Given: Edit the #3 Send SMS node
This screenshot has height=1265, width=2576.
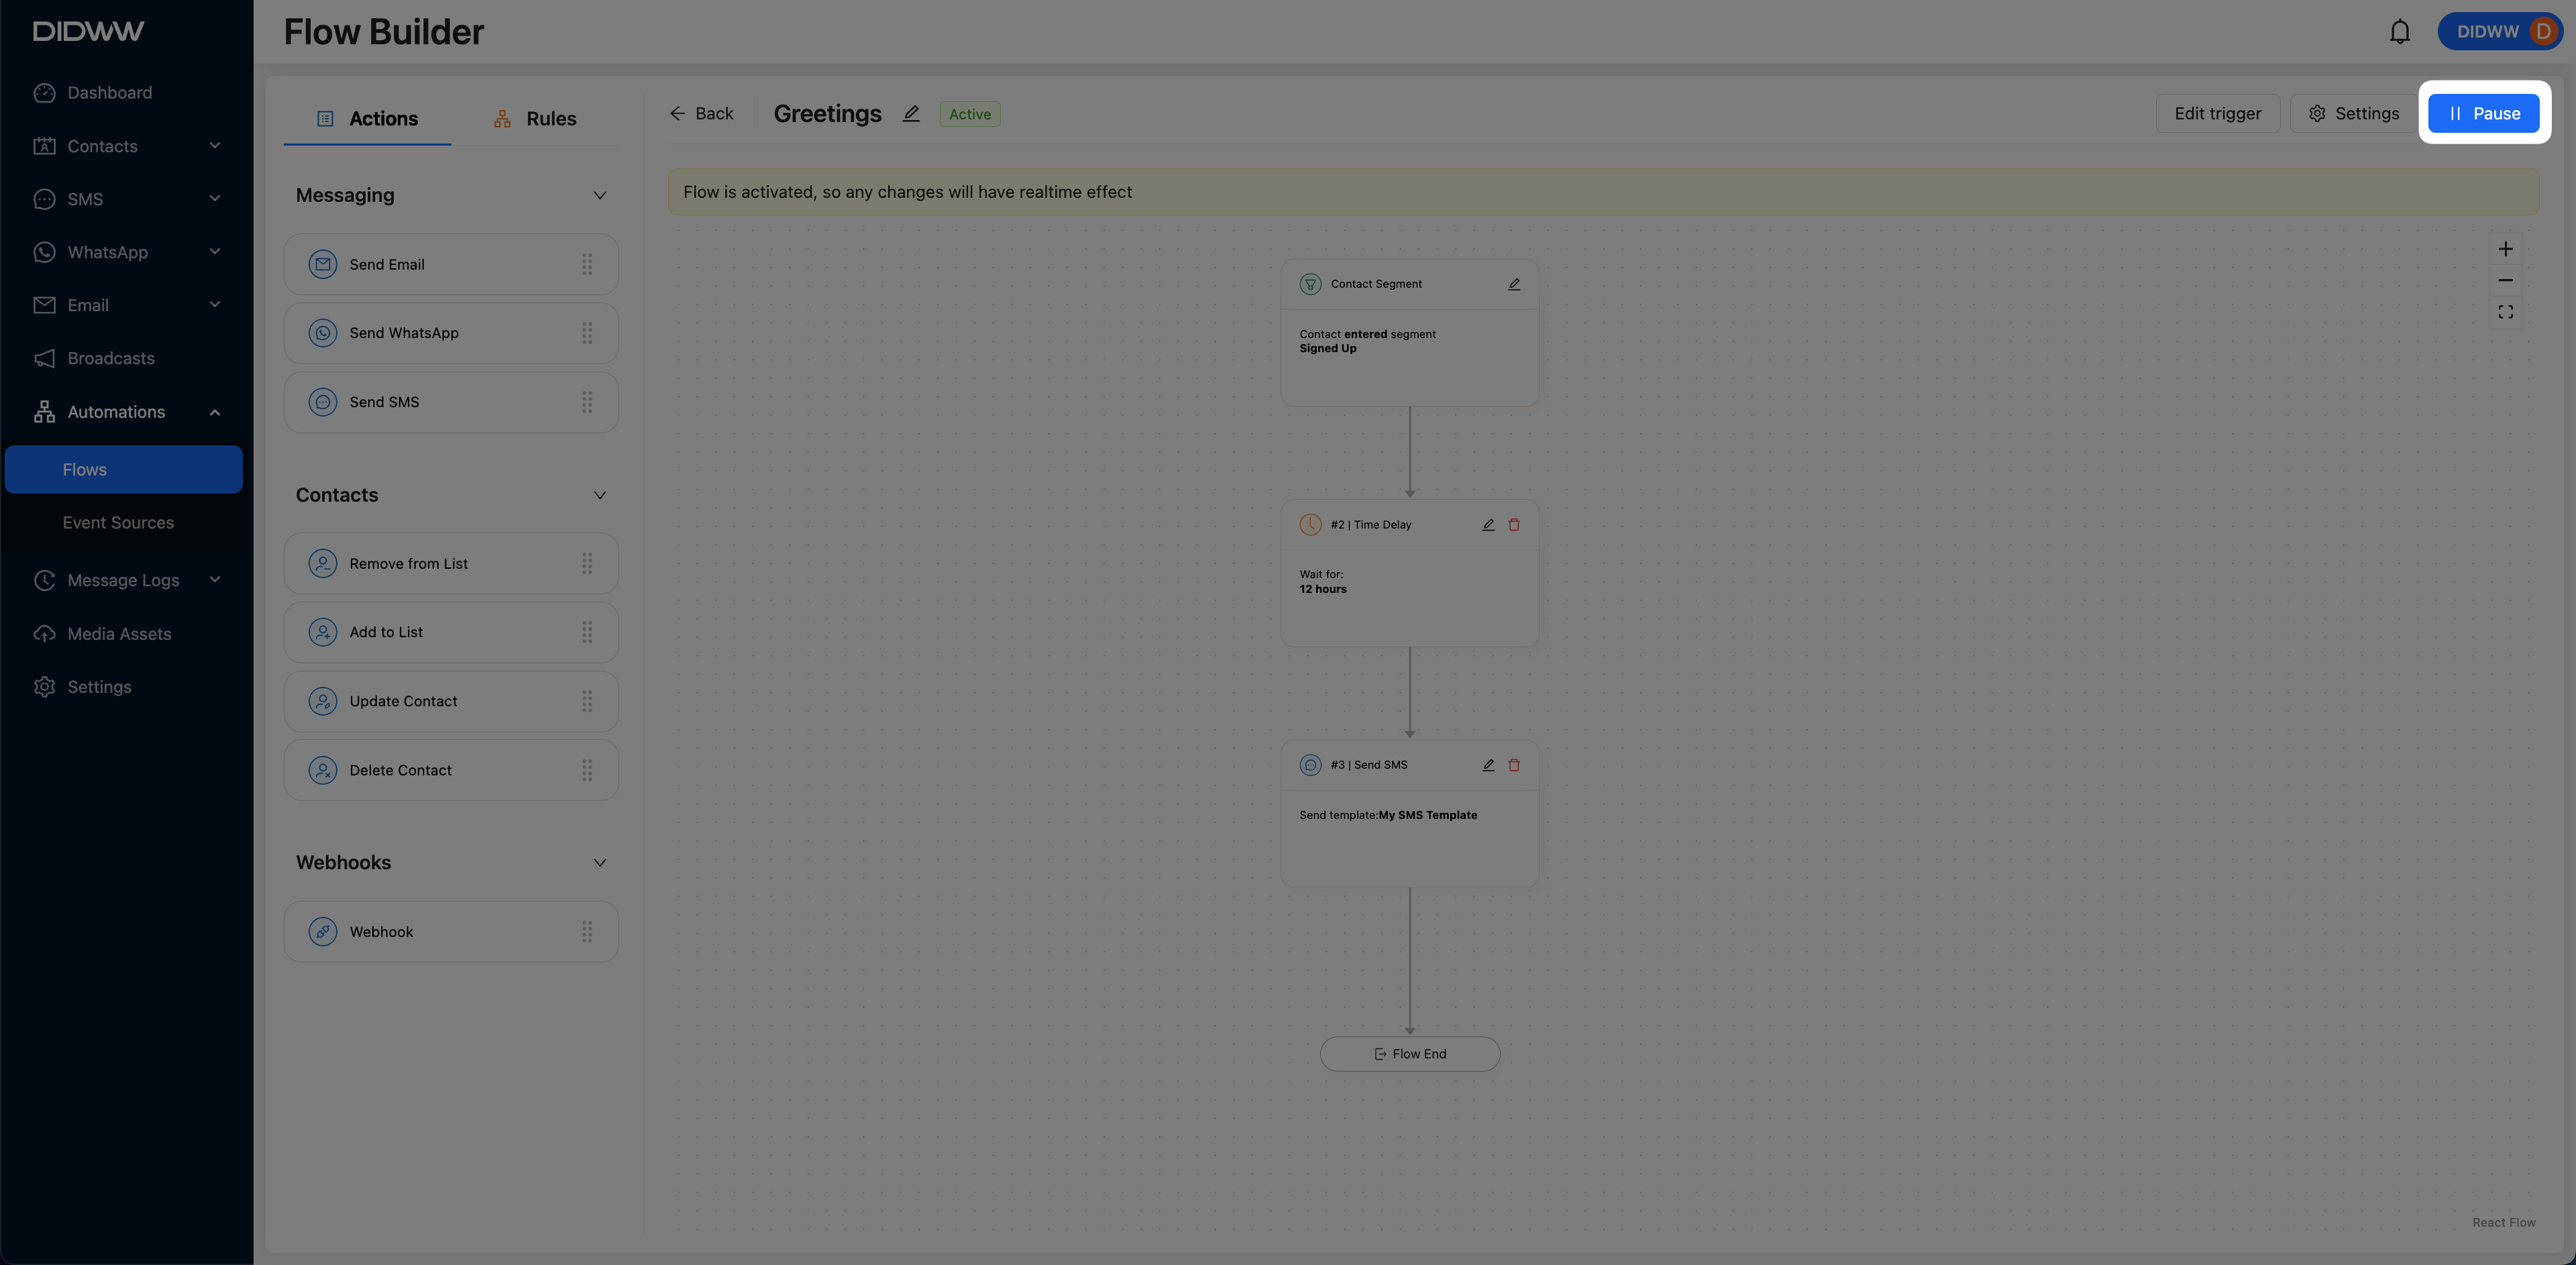Looking at the screenshot, I should [1488, 765].
